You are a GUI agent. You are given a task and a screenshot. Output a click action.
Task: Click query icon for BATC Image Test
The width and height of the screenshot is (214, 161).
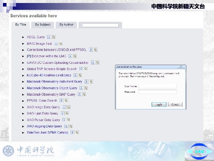[61, 44]
